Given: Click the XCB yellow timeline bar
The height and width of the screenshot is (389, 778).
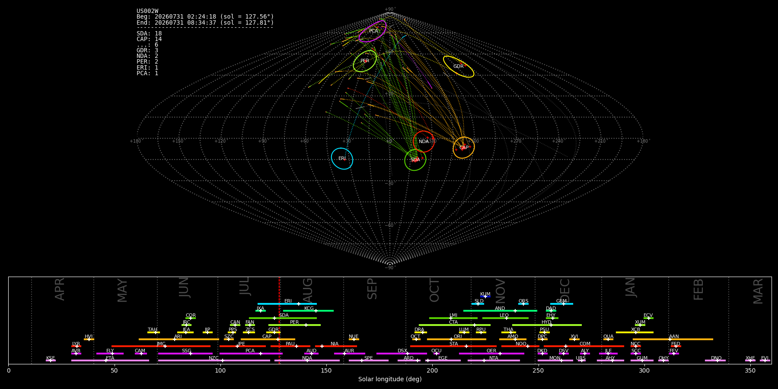Looking at the screenshot, I should (x=635, y=332).
